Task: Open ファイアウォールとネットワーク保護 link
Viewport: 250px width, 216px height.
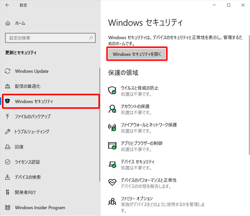Action: (148, 125)
